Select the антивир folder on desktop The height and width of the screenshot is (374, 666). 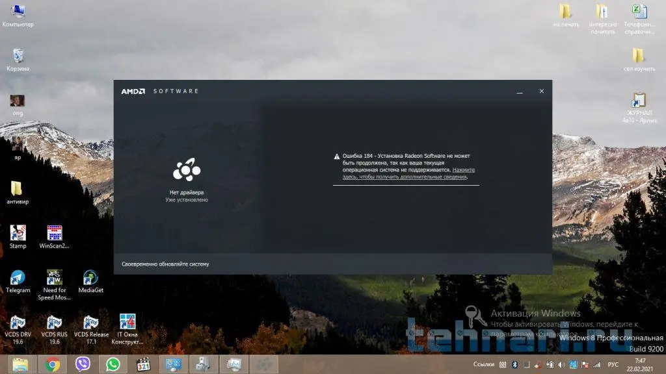[18, 192]
